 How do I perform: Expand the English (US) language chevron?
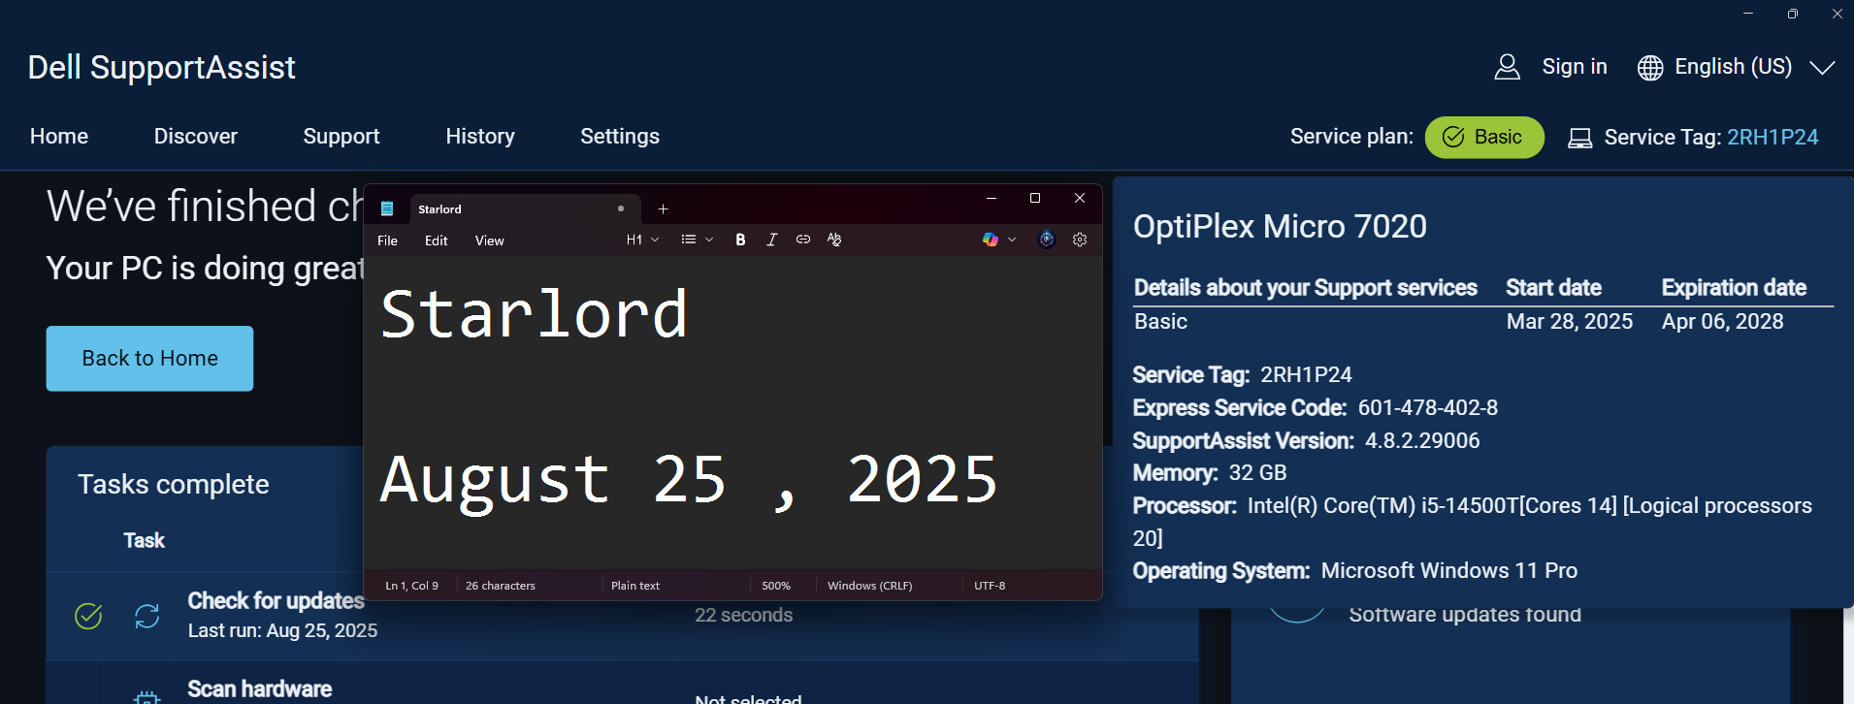(1822, 67)
